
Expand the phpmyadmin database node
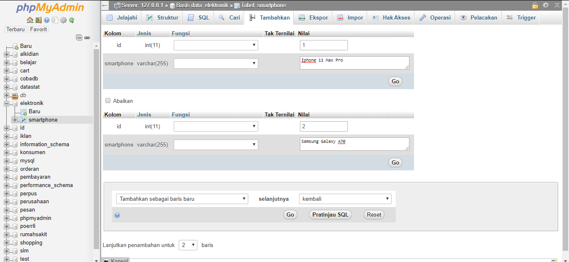click(x=7, y=218)
